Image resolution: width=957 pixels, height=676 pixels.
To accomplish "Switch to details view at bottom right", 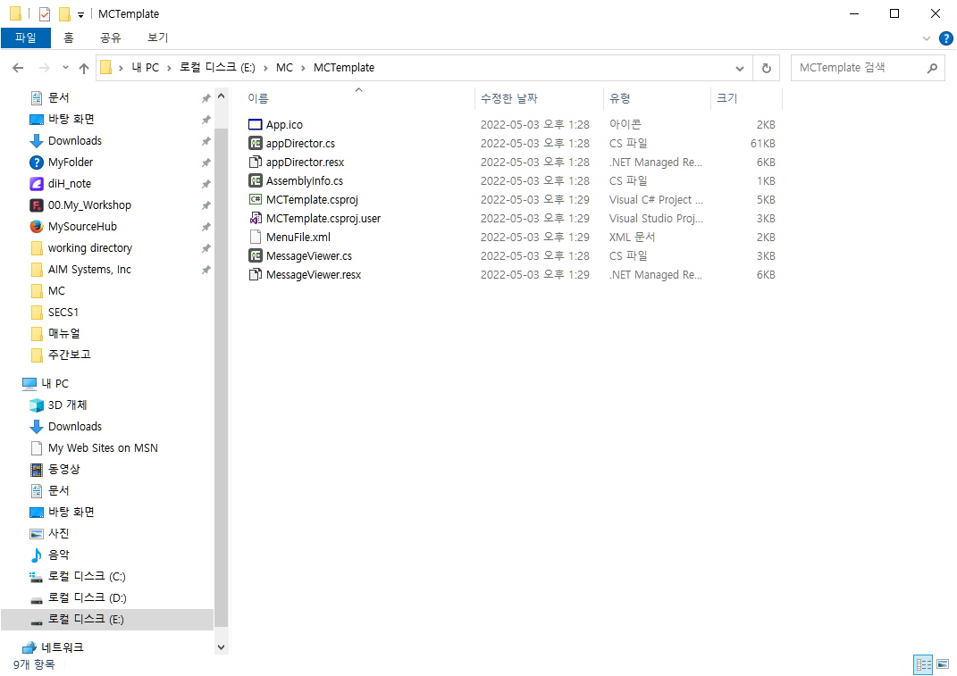I will pyautogui.click(x=923, y=664).
